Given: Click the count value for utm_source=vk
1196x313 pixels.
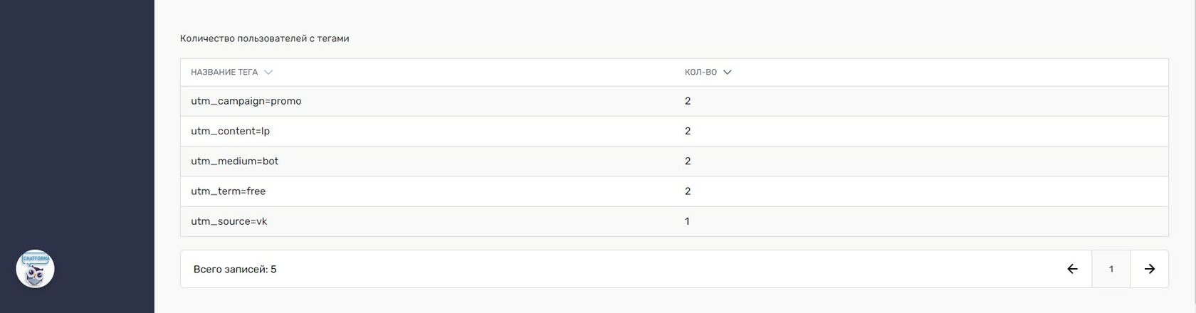Looking at the screenshot, I should point(688,221).
